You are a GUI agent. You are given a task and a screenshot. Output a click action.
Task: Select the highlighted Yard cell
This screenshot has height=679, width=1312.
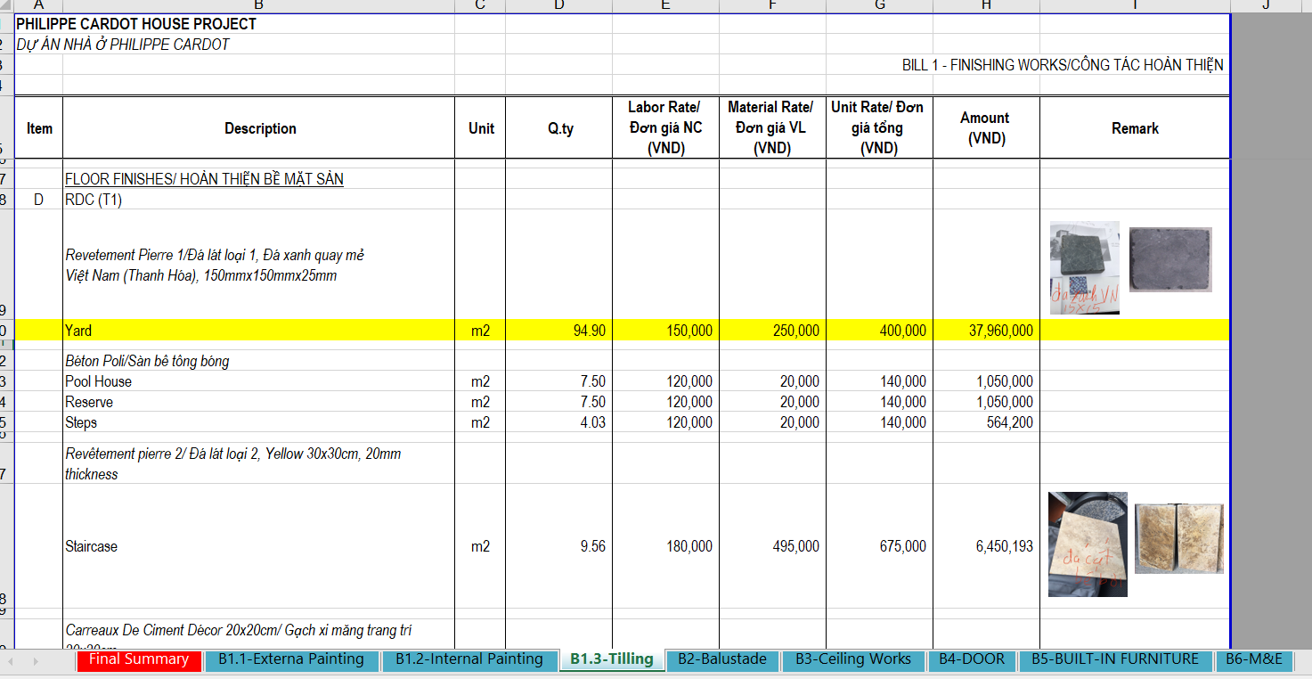[259, 331]
